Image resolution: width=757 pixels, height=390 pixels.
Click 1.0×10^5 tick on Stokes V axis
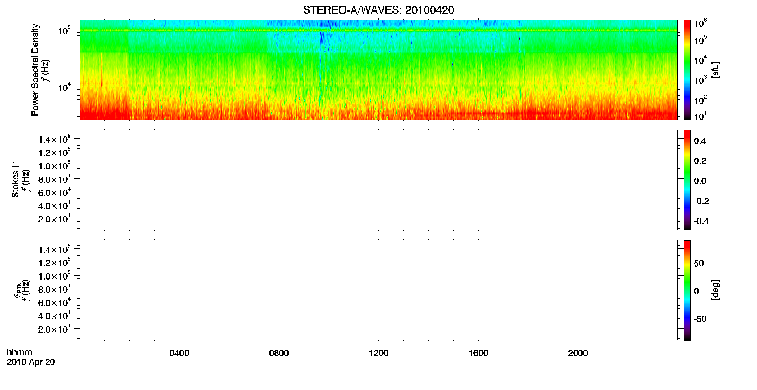click(x=55, y=165)
